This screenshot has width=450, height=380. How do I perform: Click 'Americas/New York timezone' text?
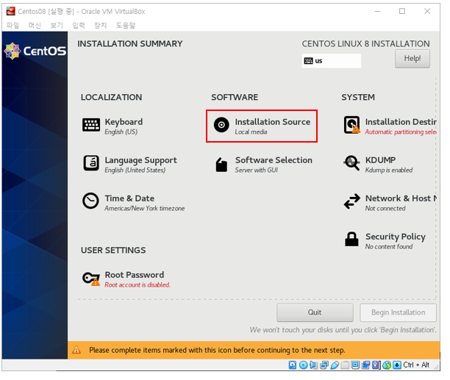(145, 208)
